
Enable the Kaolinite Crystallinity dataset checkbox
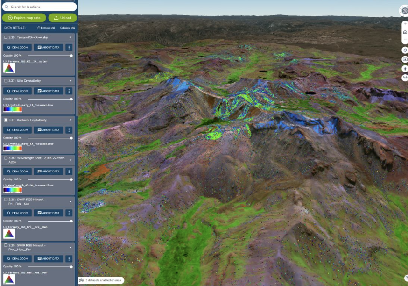click(x=6, y=119)
